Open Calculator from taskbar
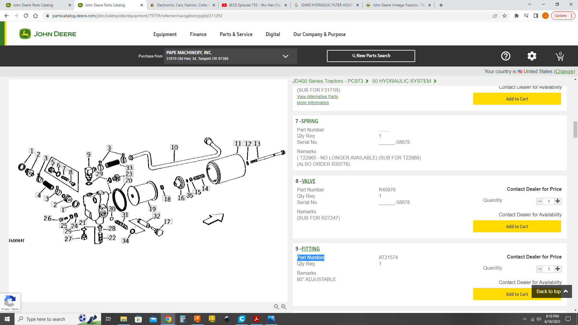 pos(183,319)
